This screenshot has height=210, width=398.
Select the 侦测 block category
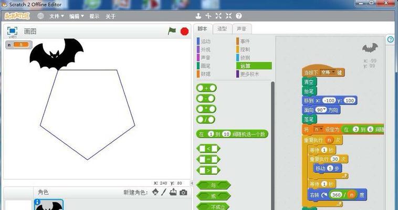click(x=245, y=58)
